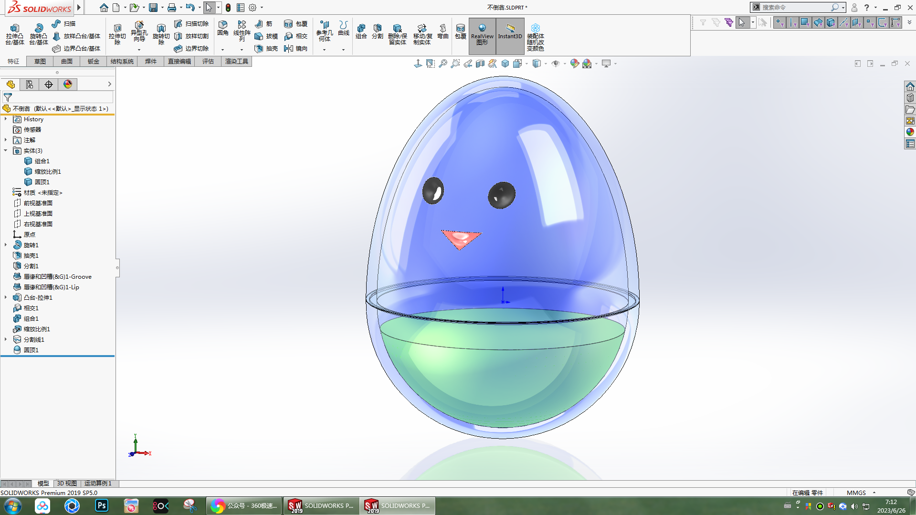Open the 运动算例 1 bottom tab
Image resolution: width=916 pixels, height=515 pixels.
click(x=98, y=483)
